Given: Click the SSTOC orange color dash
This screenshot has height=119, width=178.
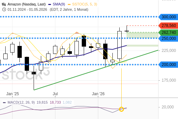Looking at the screenshot, I should click(69, 5).
